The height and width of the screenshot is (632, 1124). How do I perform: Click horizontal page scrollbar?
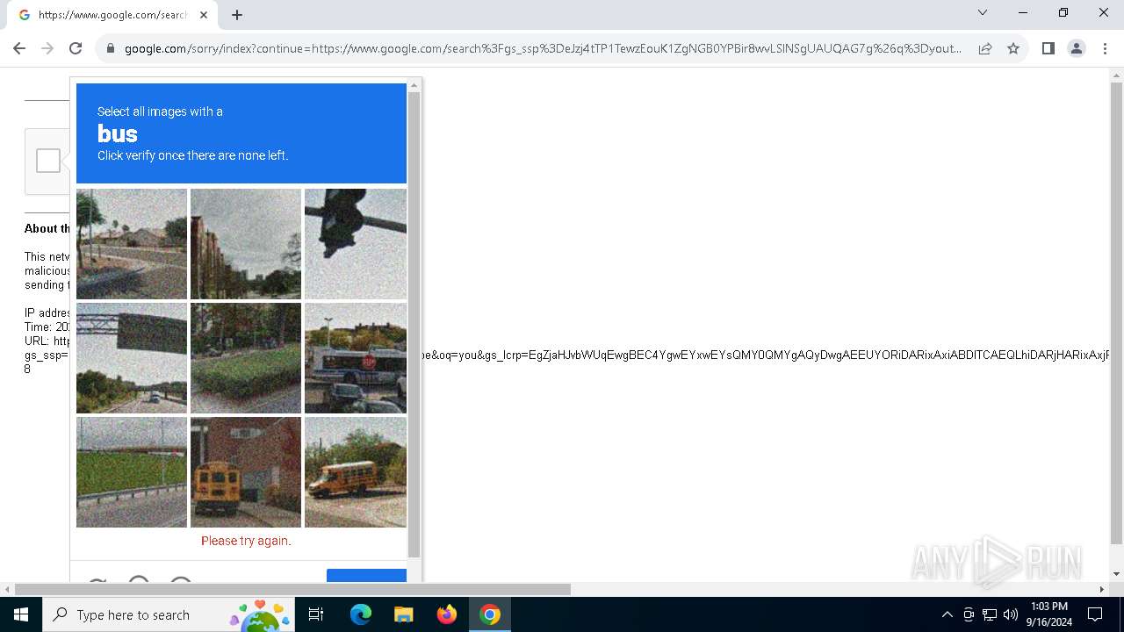292,589
